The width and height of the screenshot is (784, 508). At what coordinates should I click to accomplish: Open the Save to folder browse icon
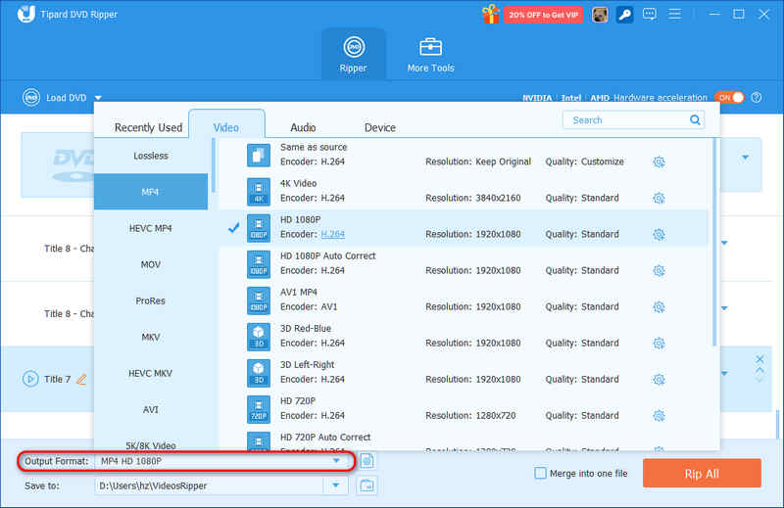367,485
